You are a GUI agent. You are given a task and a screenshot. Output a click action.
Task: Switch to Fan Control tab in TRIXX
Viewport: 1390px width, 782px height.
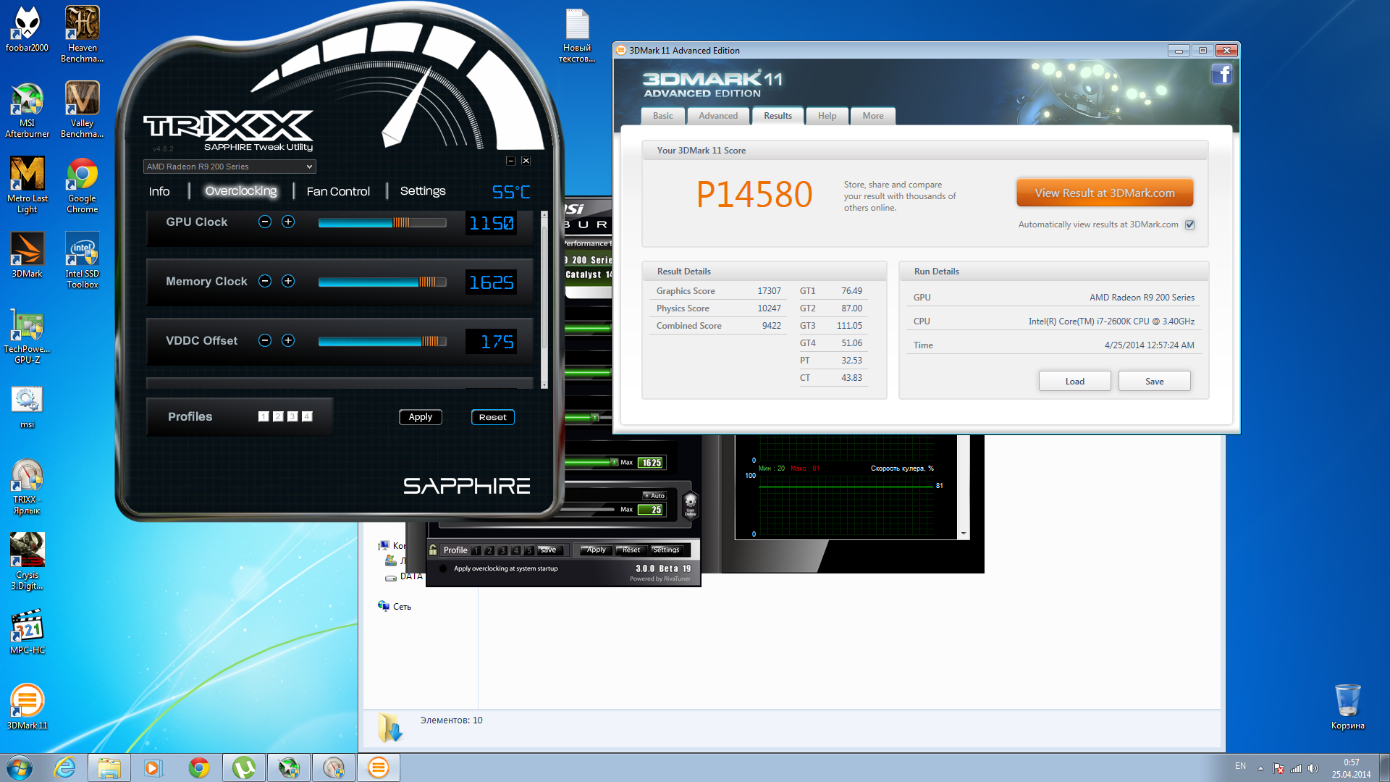click(x=337, y=191)
